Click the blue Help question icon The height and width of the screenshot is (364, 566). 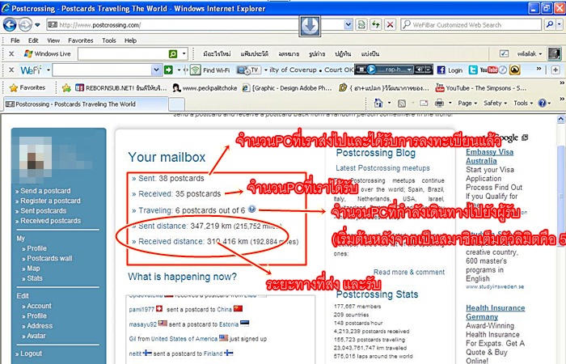click(x=543, y=104)
